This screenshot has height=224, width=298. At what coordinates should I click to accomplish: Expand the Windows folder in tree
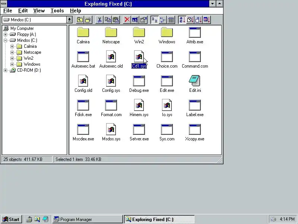[x=12, y=64]
